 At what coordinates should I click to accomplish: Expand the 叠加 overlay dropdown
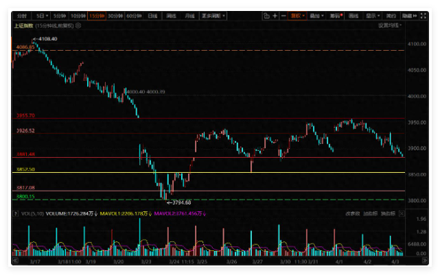coord(316,15)
